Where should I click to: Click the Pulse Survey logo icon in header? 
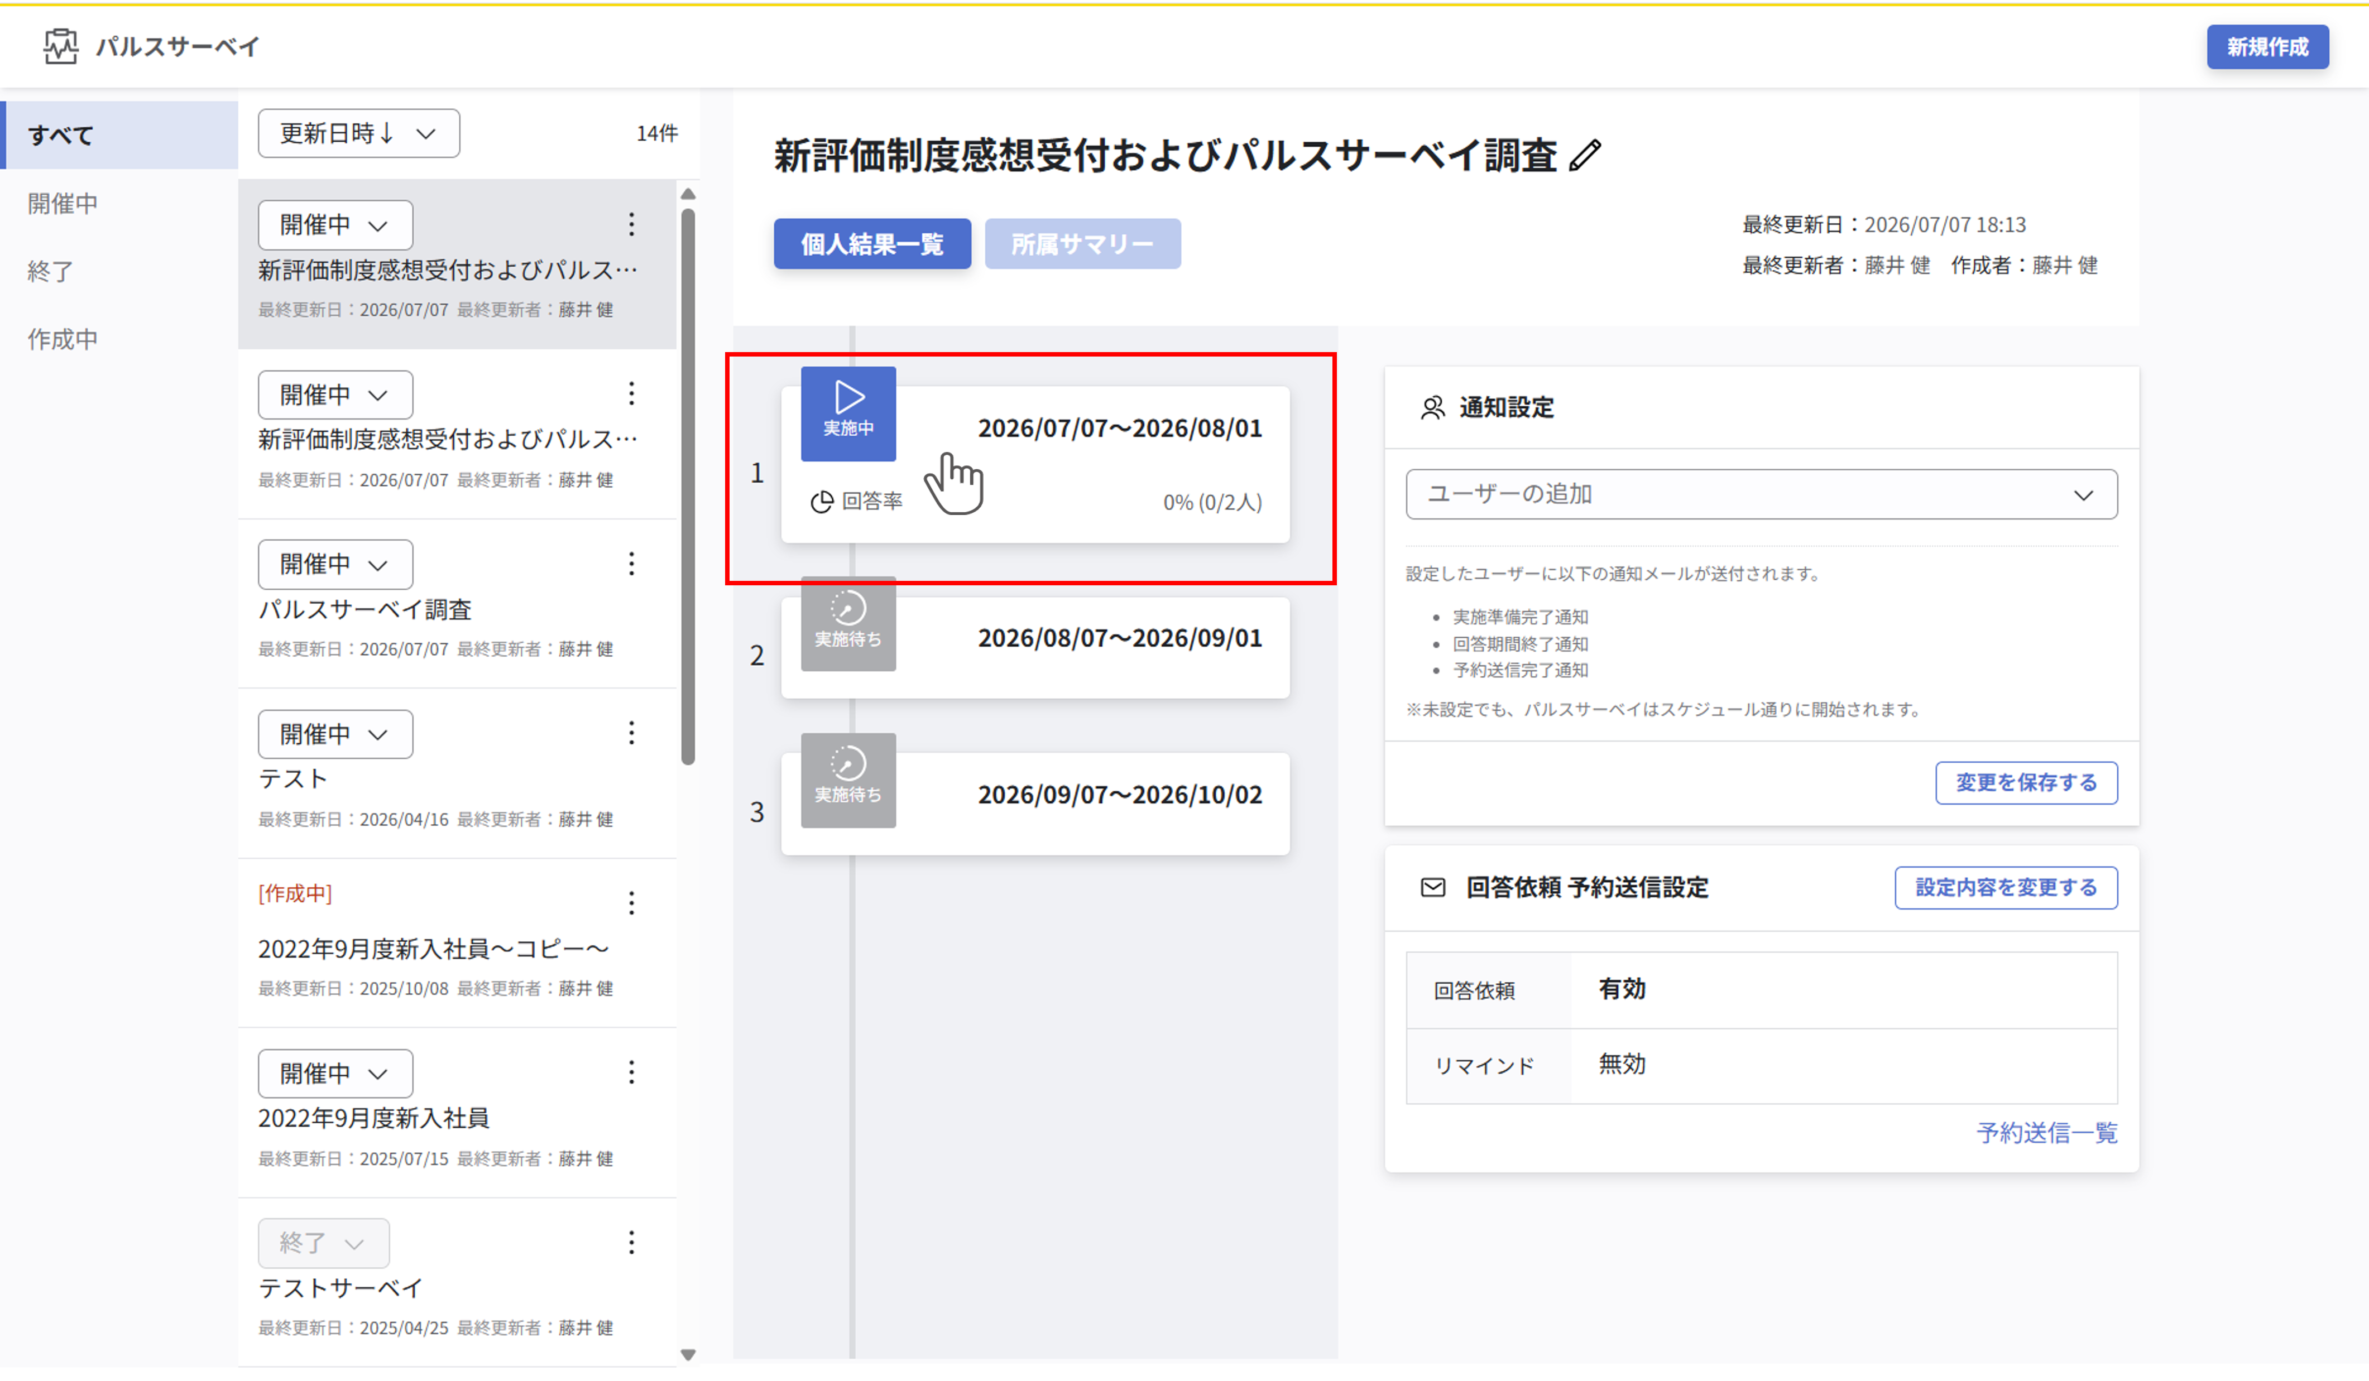point(60,46)
